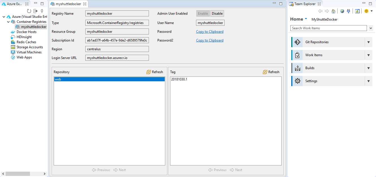Copy Password2 to clipboard link
Screen dimensions: 376x177
coord(210,40)
